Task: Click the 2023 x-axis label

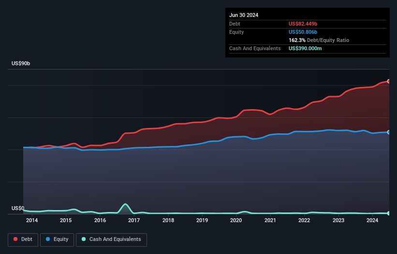Action: (338, 220)
